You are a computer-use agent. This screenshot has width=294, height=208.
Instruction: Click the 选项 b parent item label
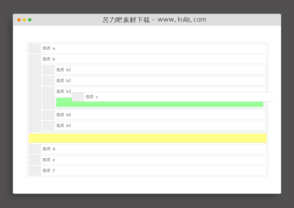(49, 59)
